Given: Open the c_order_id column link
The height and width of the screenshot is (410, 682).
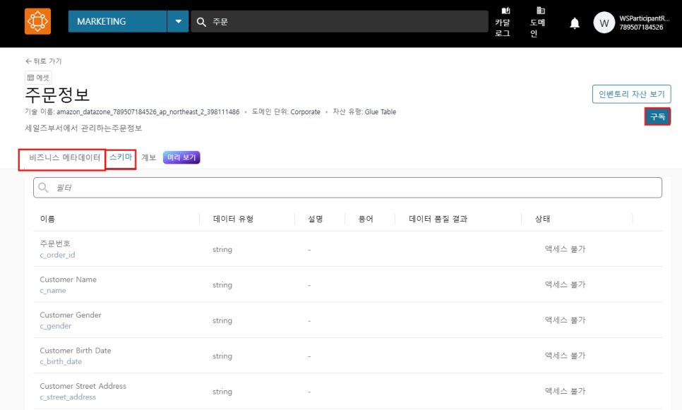Looking at the screenshot, I should coord(57,255).
